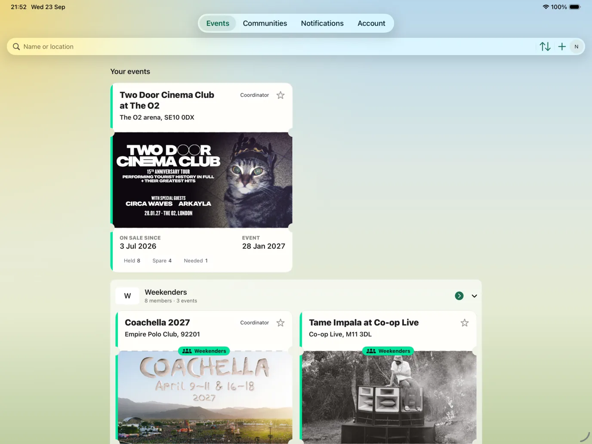592x444 pixels.
Task: Tap Weekenders badge on Coachella card
Action: click(x=204, y=351)
